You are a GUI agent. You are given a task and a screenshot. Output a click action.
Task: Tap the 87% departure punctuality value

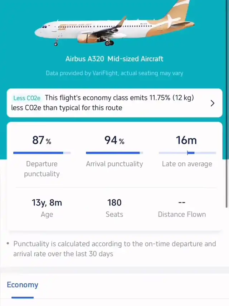[x=42, y=140]
